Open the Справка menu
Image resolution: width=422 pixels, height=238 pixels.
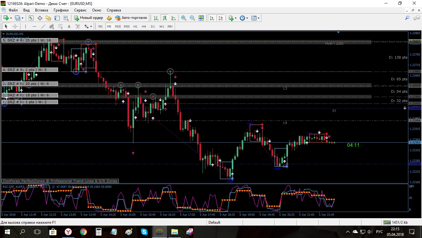tap(114, 10)
